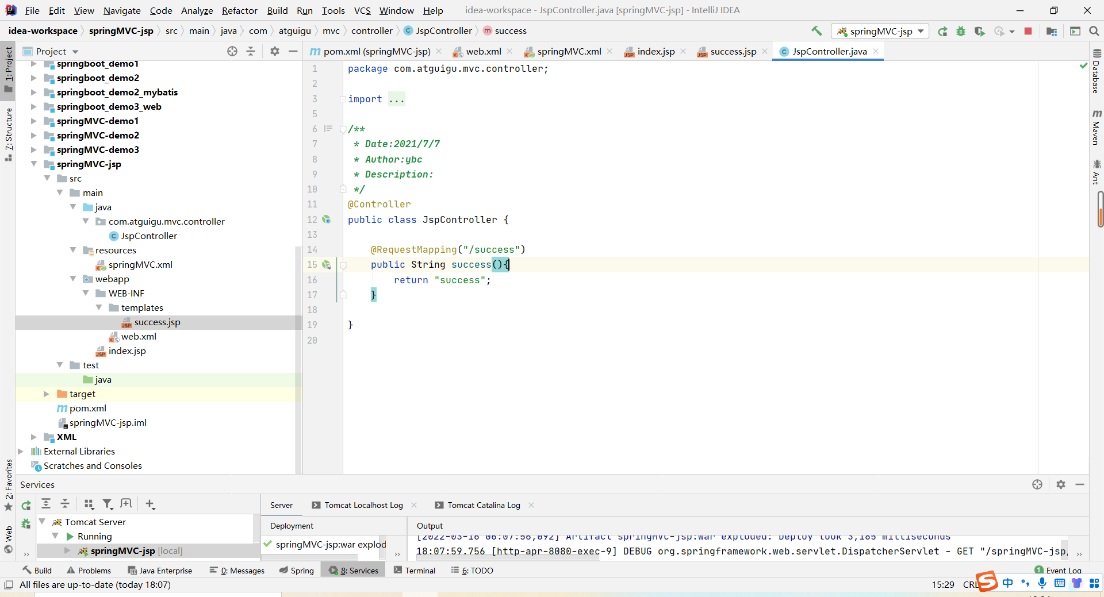Collapse all nodes in Services tree
Screen dimensions: 1104x597
65,504
